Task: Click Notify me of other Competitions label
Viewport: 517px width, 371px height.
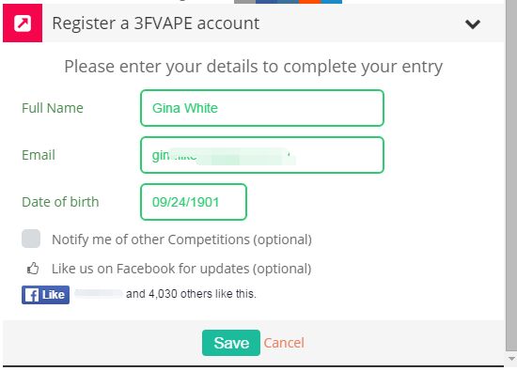Action: 181,240
